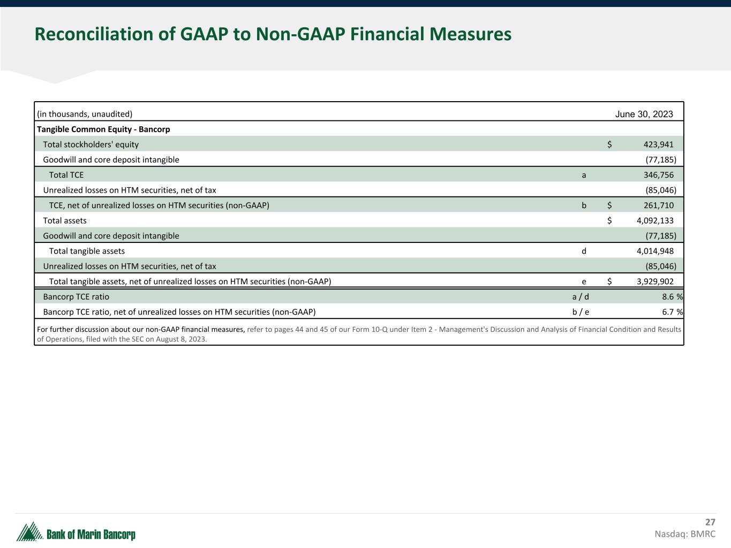The width and height of the screenshot is (731, 548).
Task: Click the '(in thousands, unaudited)' note
Action: tap(85, 114)
